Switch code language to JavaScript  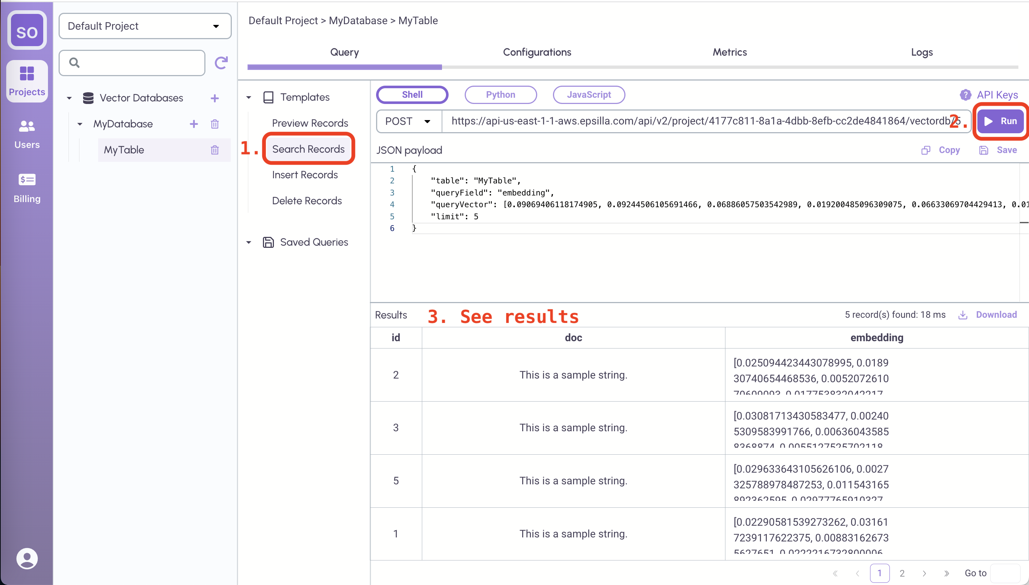pyautogui.click(x=588, y=95)
